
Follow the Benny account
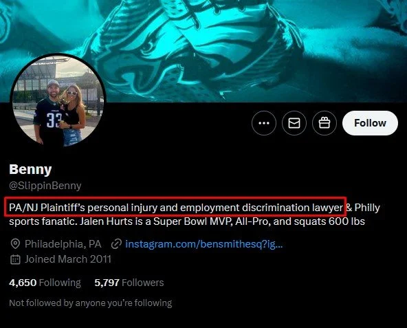370,123
